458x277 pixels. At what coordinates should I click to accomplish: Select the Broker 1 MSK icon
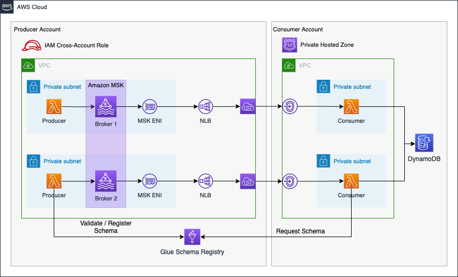point(105,107)
